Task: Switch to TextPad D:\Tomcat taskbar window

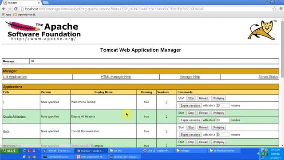Action: pyautogui.click(x=124, y=157)
